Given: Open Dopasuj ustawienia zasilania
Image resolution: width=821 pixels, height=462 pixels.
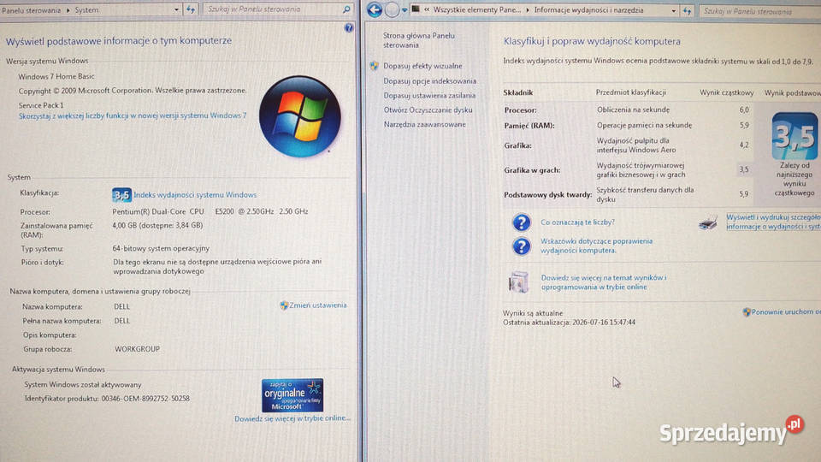Looking at the screenshot, I should (429, 96).
